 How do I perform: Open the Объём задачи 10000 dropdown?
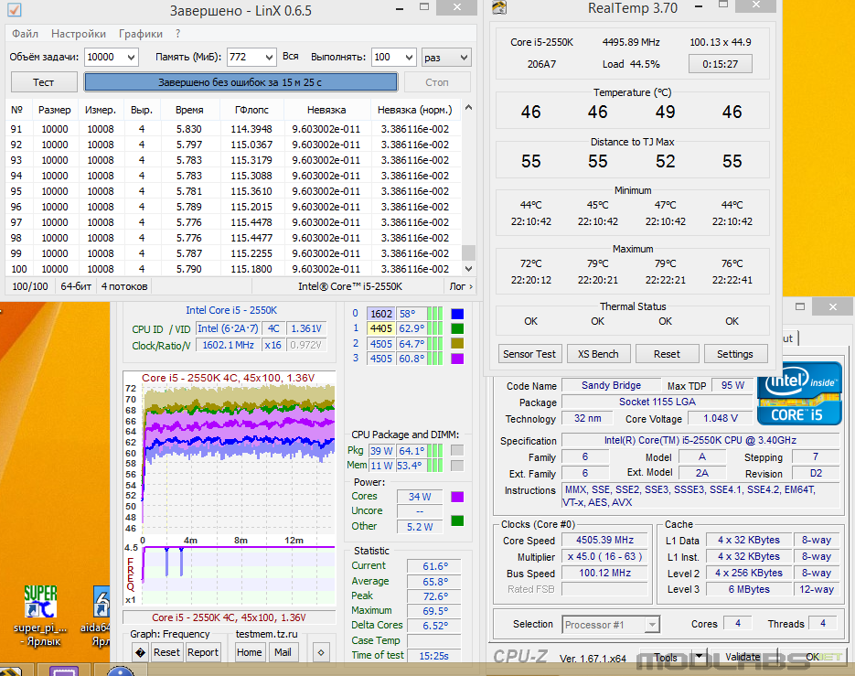point(112,57)
